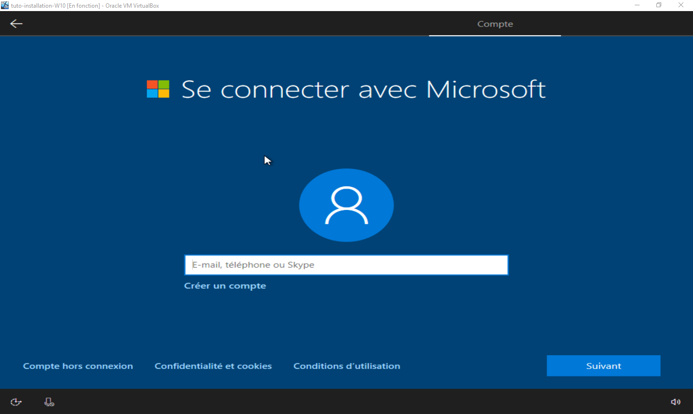
Task: Click the network disconnected icon
Action: click(49, 402)
